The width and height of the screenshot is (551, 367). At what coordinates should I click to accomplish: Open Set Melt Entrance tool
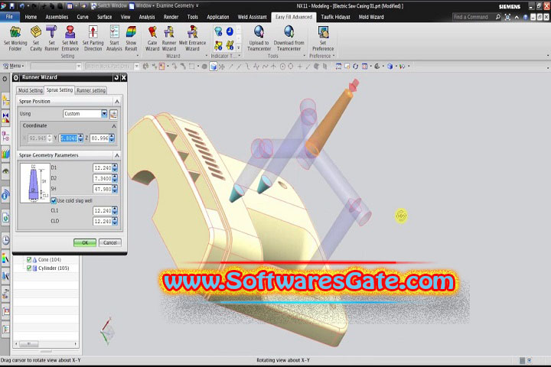pos(70,39)
